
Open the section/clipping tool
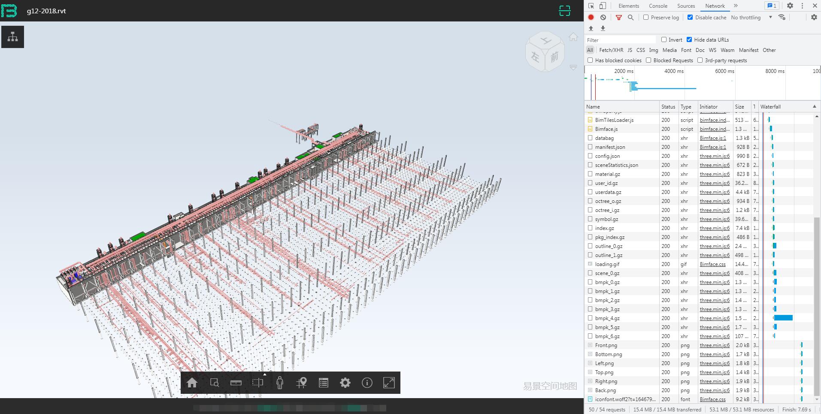click(258, 382)
